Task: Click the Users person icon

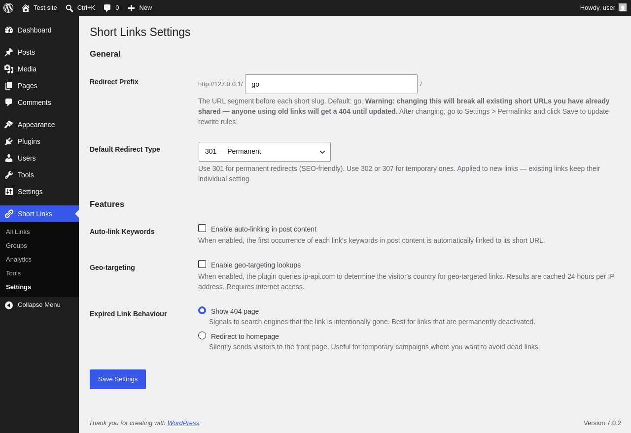Action: (9, 158)
